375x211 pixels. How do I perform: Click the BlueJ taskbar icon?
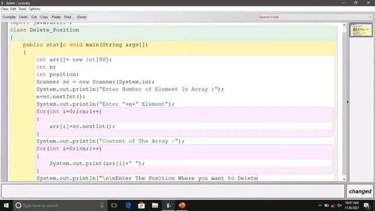168,206
